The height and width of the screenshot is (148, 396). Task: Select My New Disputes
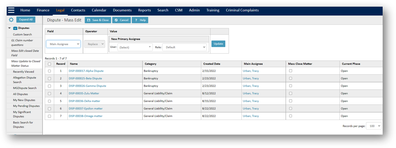pos(24,100)
